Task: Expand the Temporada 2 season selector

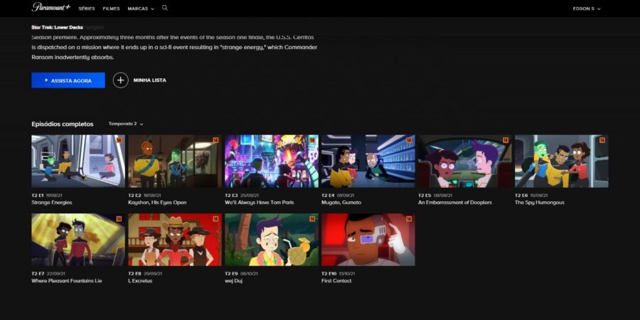Action: click(126, 124)
